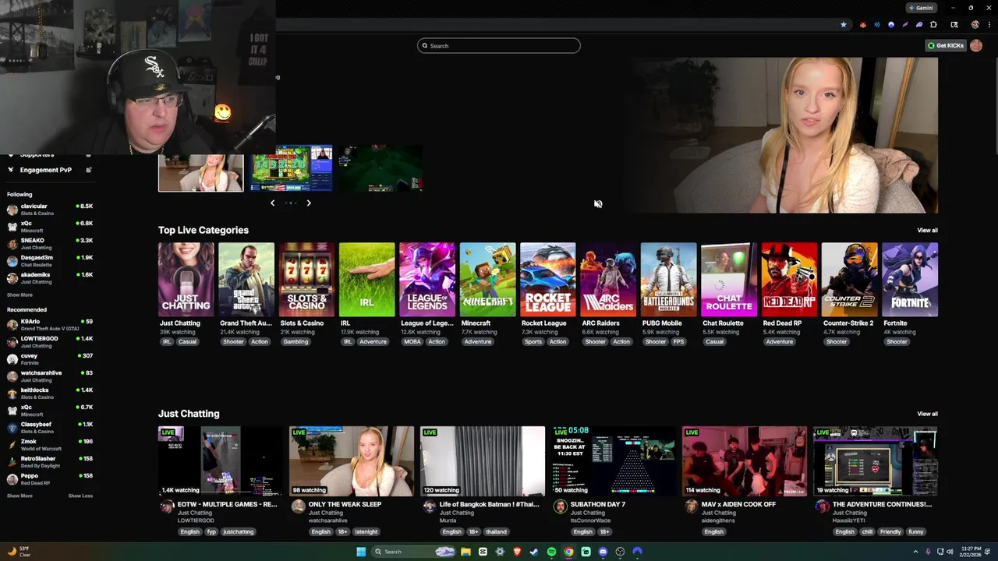Open File Explorer from taskbar
This screenshot has height=561, width=998.
(x=465, y=552)
